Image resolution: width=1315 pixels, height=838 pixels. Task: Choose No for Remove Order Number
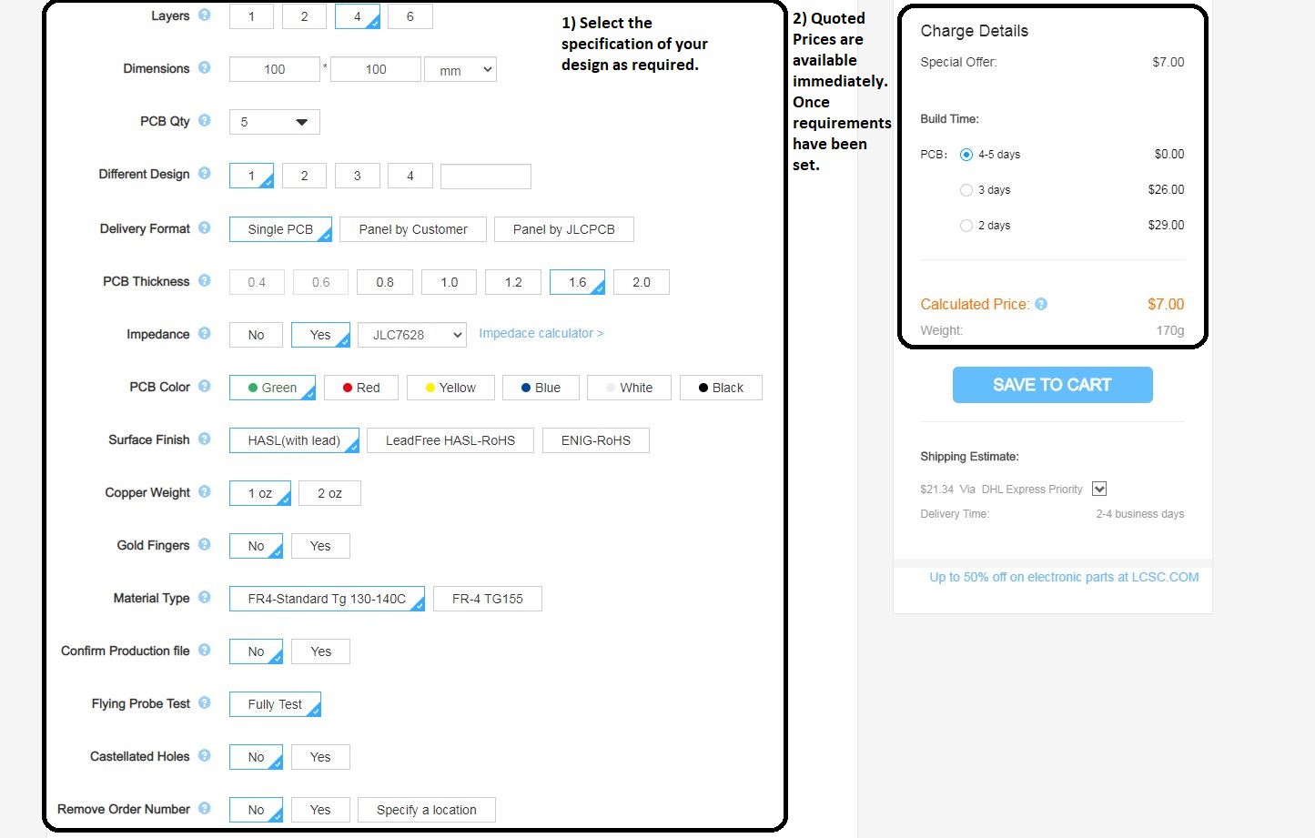(256, 810)
